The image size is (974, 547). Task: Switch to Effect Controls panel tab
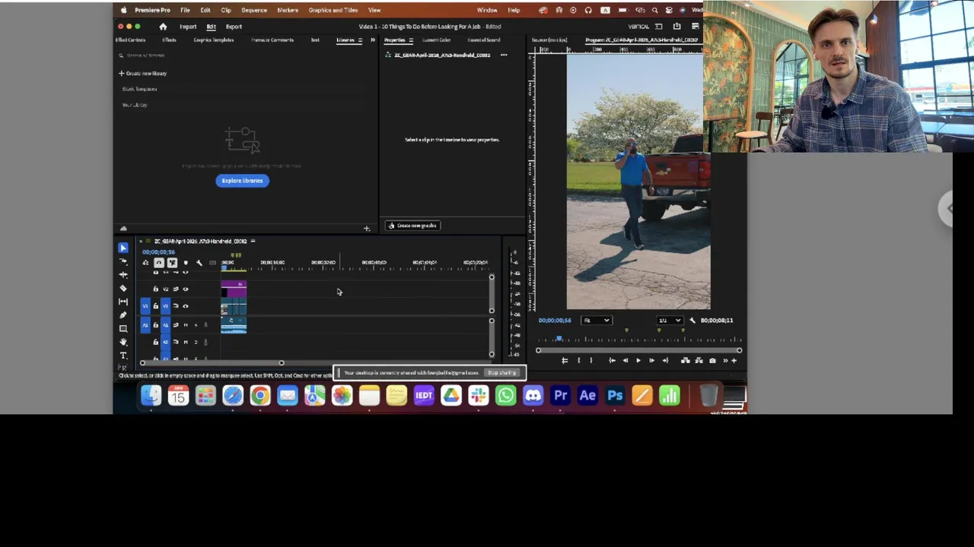pyautogui.click(x=130, y=40)
